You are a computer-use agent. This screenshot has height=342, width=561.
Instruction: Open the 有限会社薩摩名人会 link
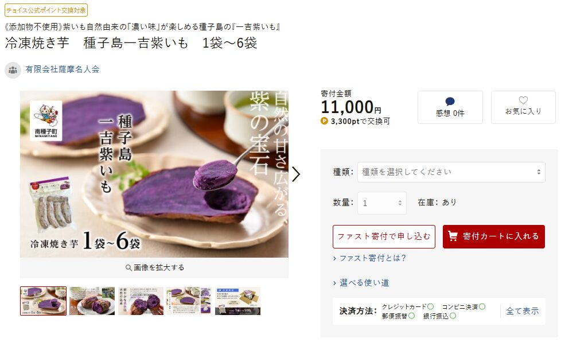pos(63,69)
